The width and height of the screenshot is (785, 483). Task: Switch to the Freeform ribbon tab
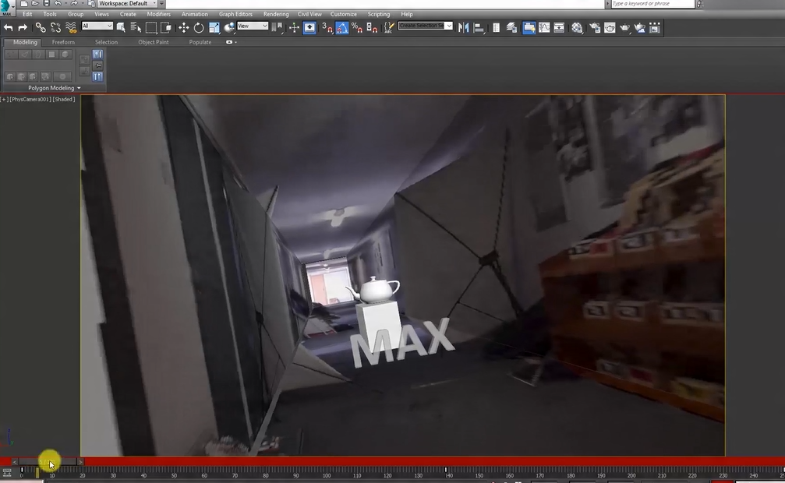pyautogui.click(x=63, y=42)
